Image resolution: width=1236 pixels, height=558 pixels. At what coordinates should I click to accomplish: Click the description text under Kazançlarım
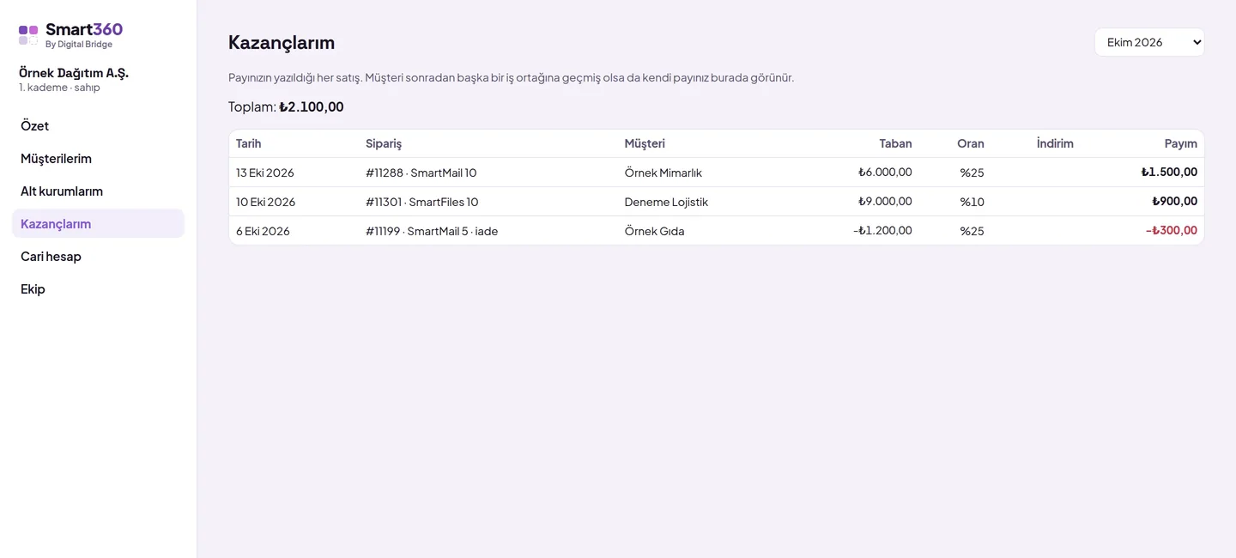click(x=512, y=77)
